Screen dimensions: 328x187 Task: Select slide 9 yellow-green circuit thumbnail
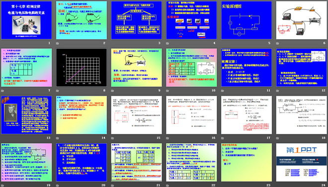coord(136,67)
